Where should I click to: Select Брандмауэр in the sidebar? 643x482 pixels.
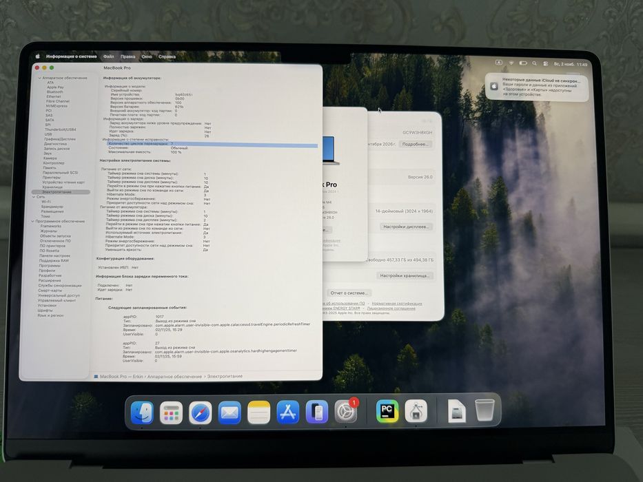[x=52, y=207]
